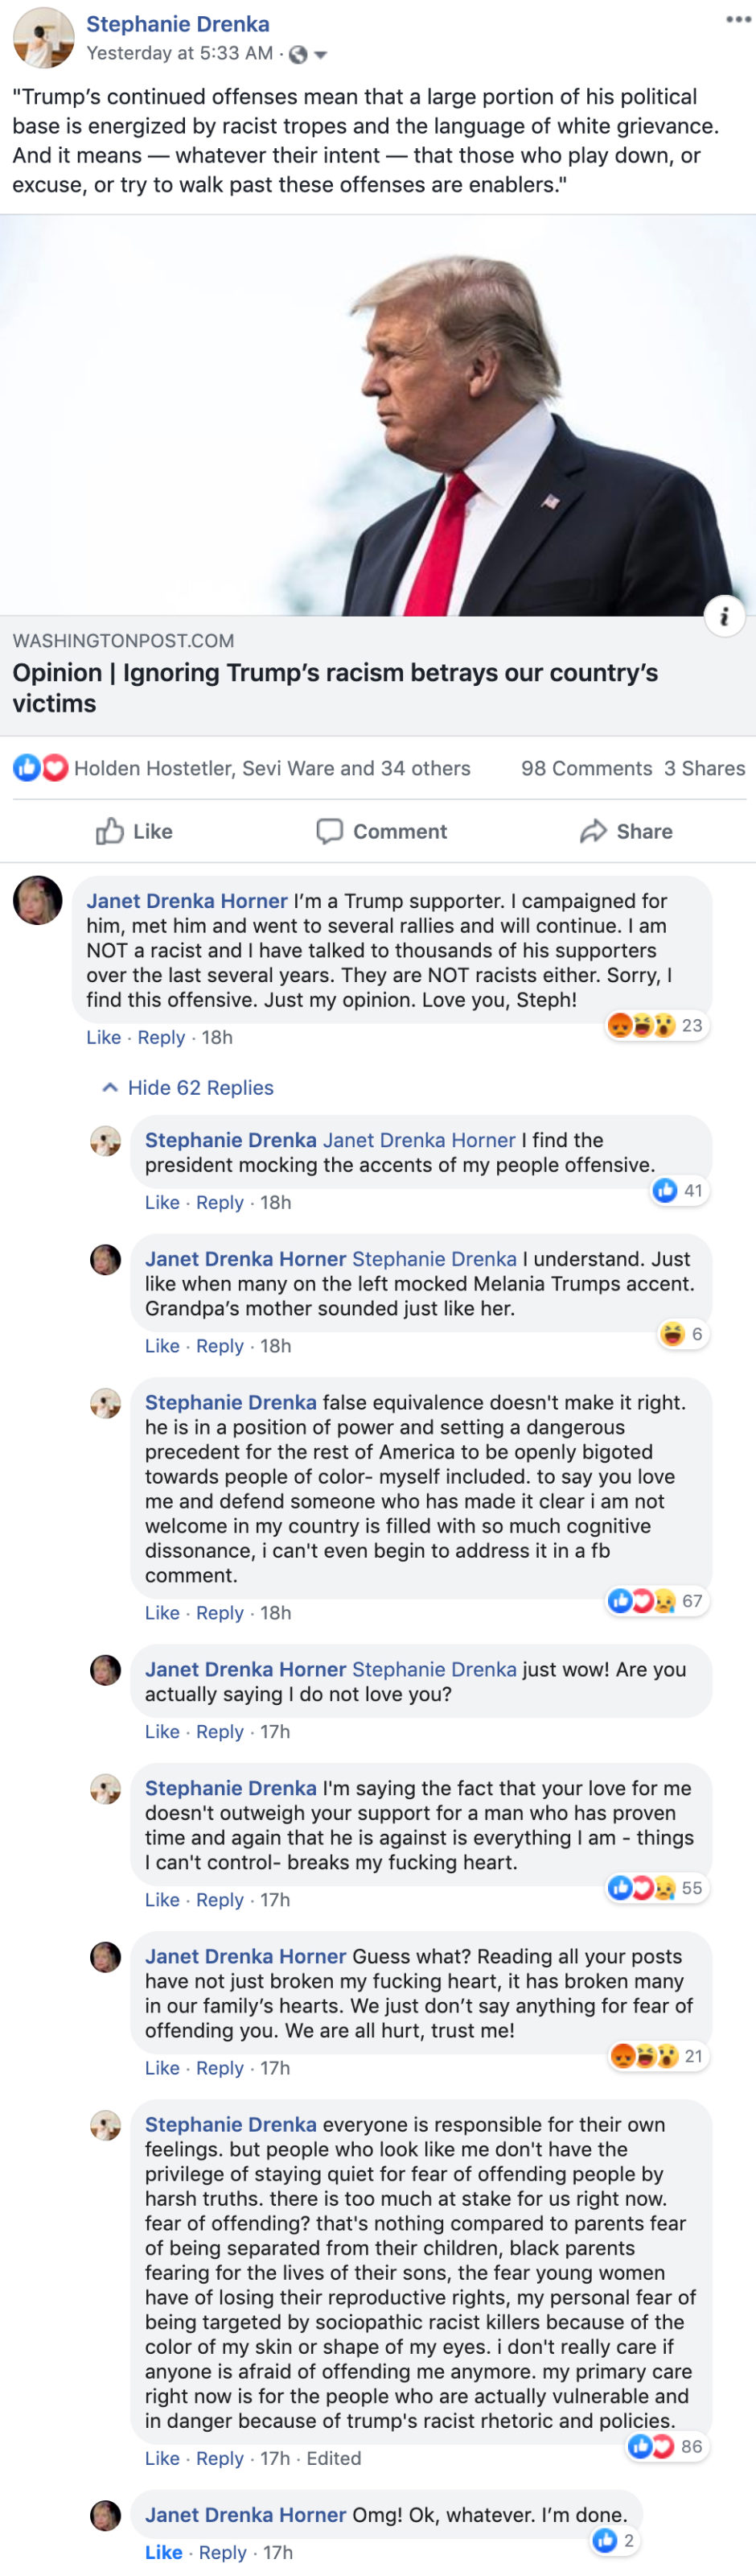Click the Comment speech bubble button
Screen dimensions: 756x2576
[x=381, y=831]
